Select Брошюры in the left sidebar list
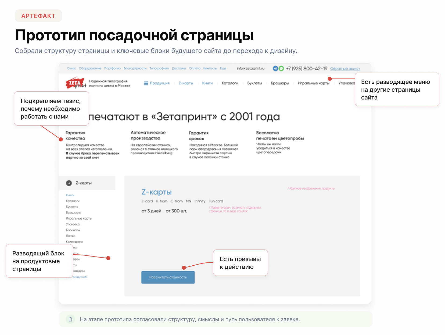The width and height of the screenshot is (445, 335). click(73, 213)
